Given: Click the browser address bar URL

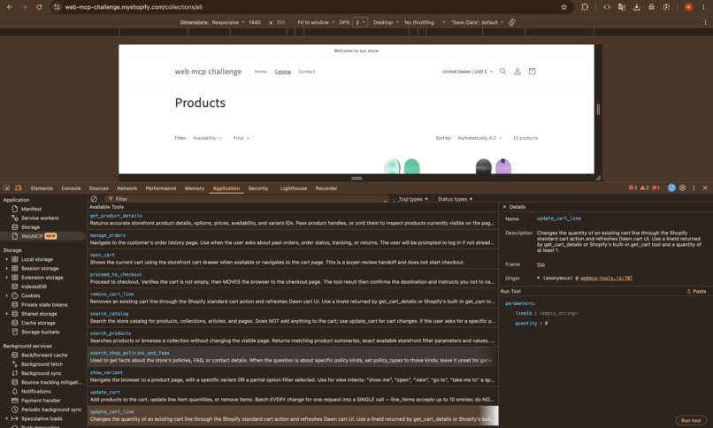Looking at the screenshot, I should click(134, 7).
